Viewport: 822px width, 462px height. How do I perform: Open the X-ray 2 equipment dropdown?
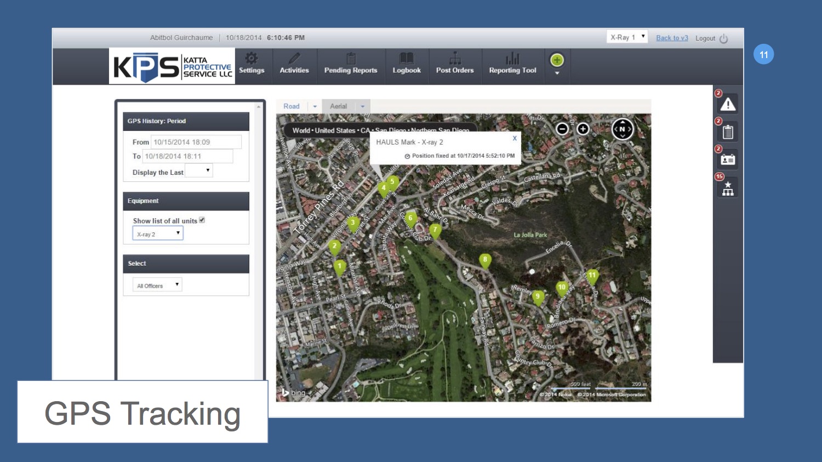coord(158,234)
